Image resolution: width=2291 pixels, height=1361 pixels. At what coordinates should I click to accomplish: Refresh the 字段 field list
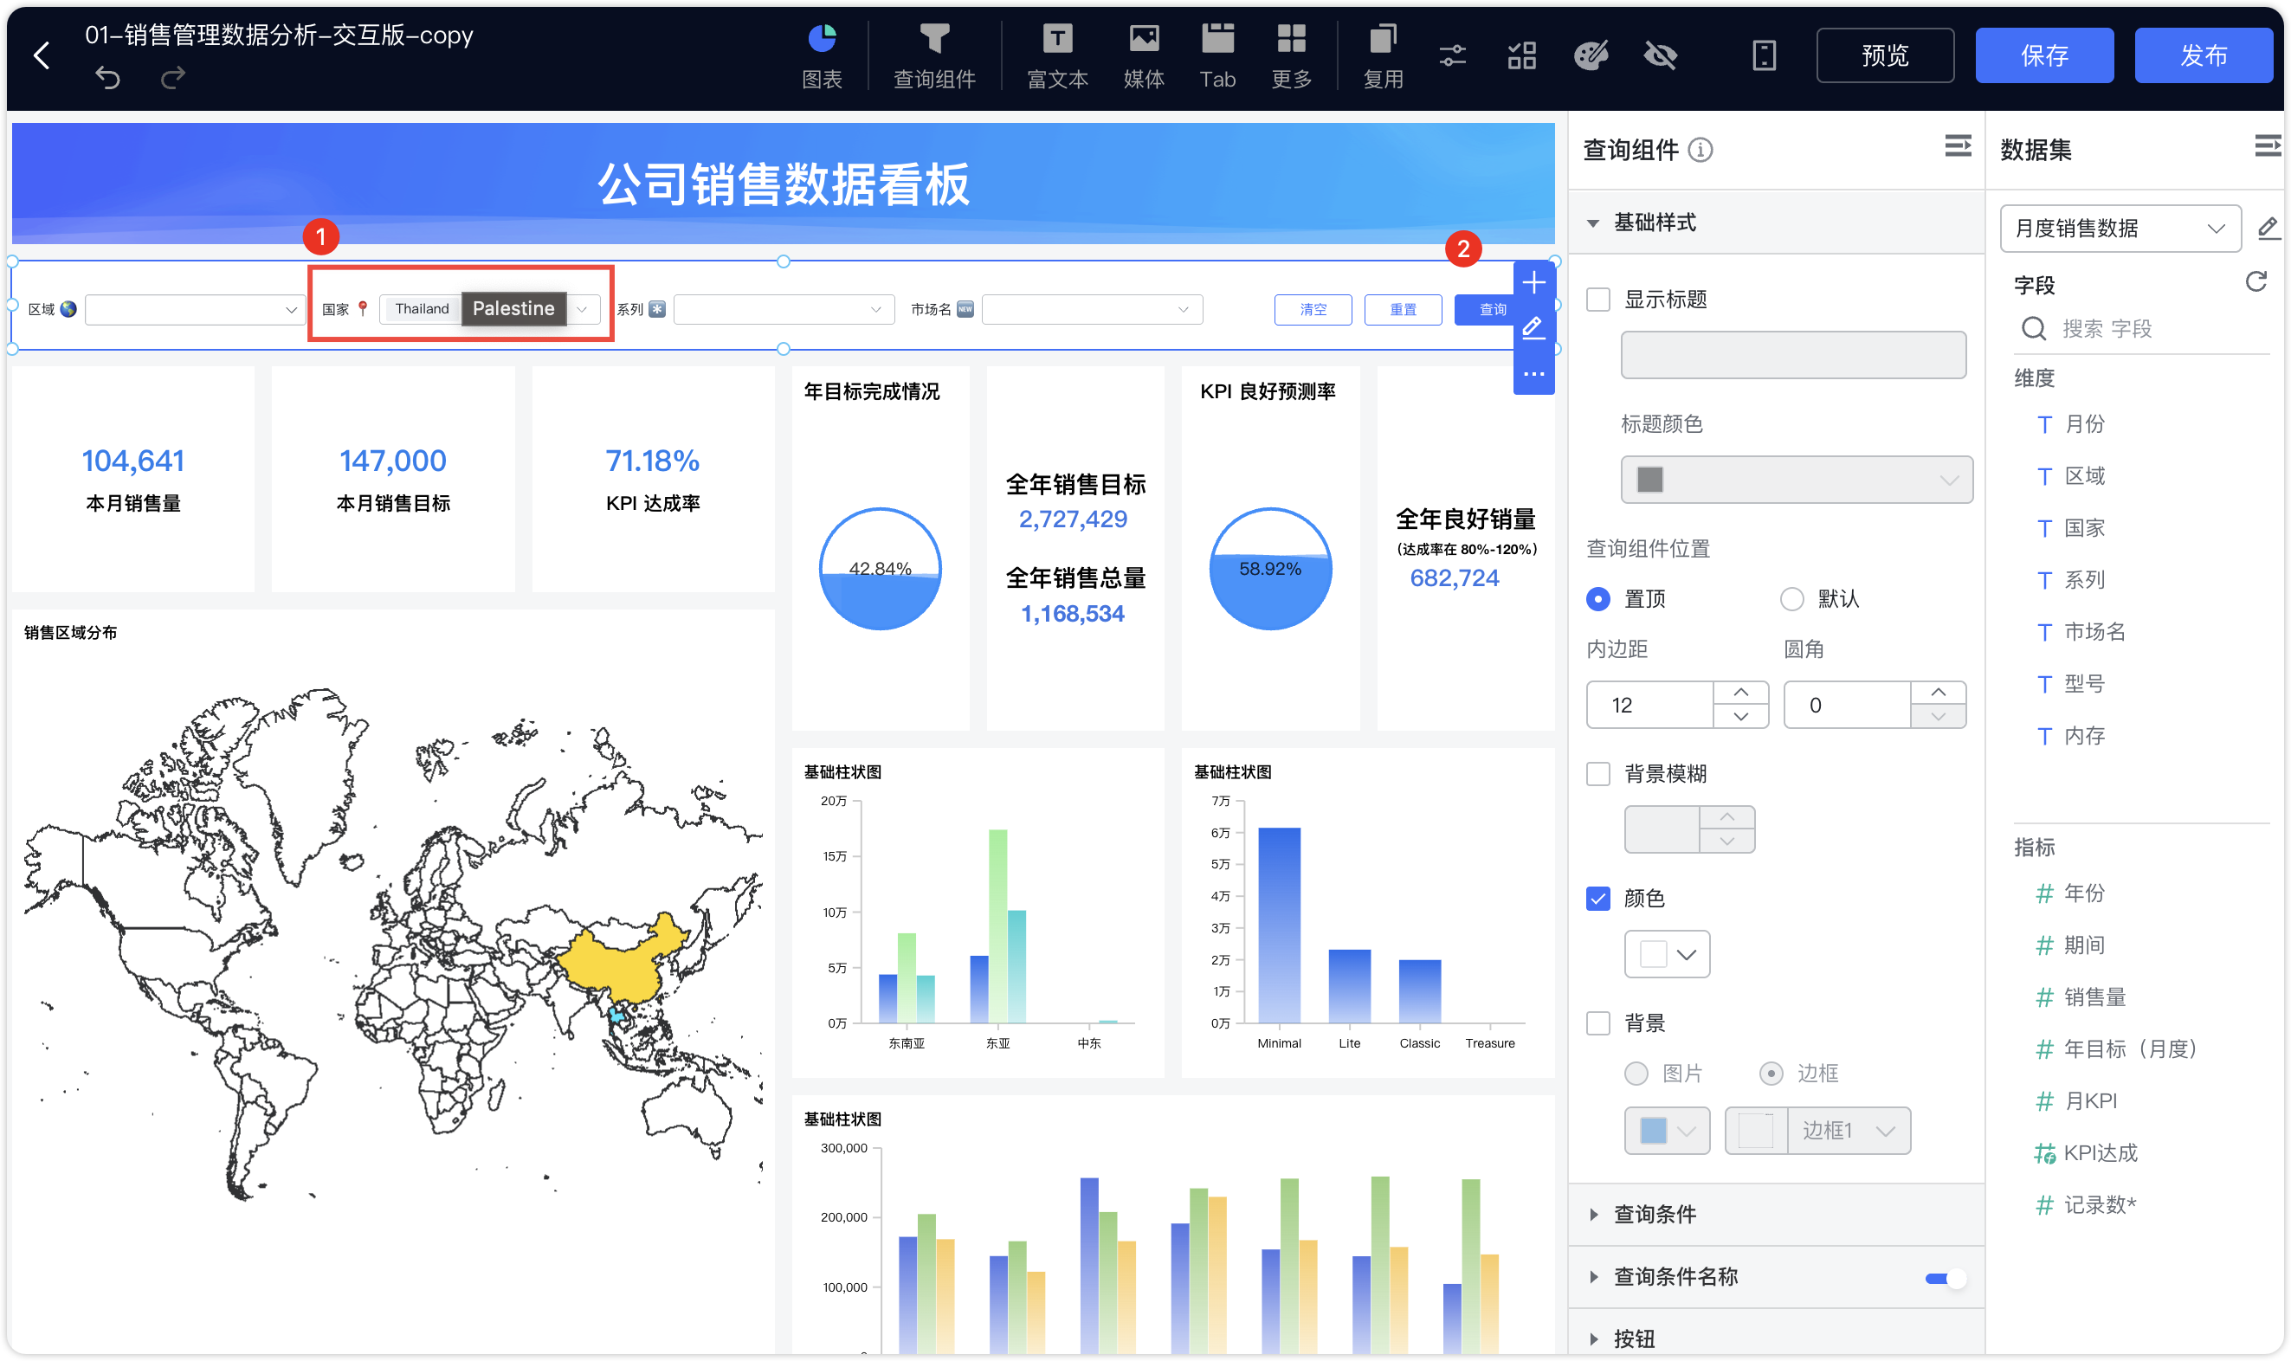(2256, 281)
